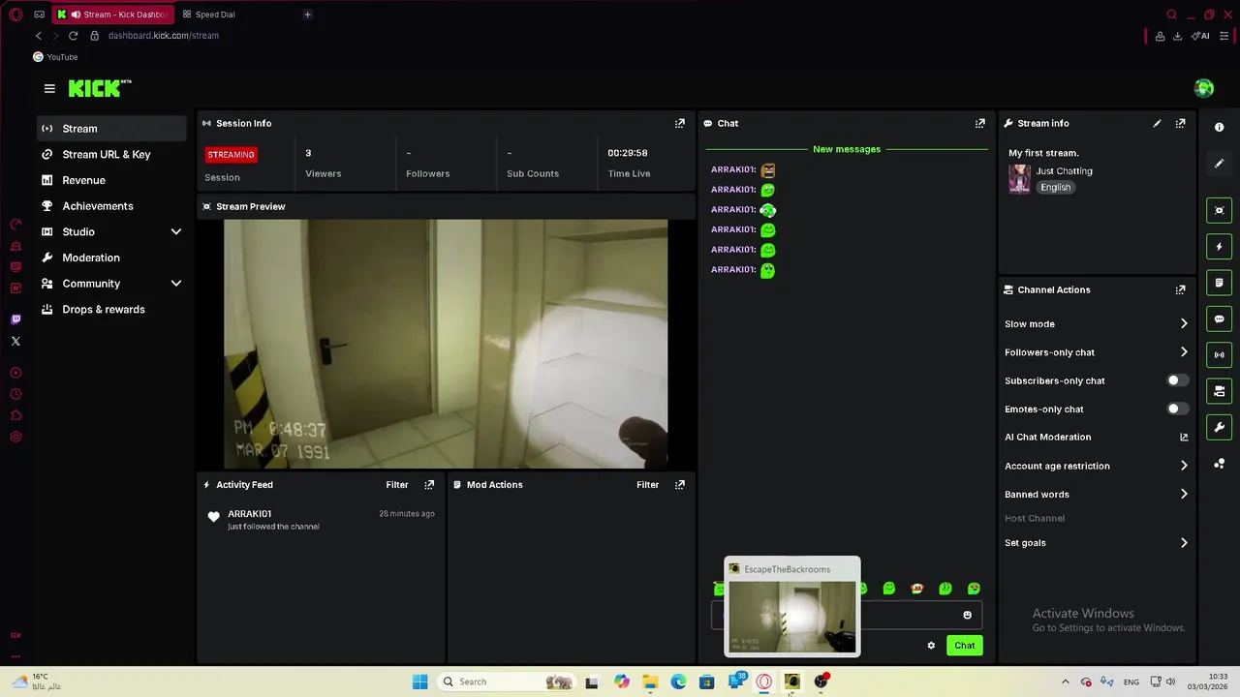
Task: Toggle Emotes-only chat switch
Action: [x=1177, y=409]
